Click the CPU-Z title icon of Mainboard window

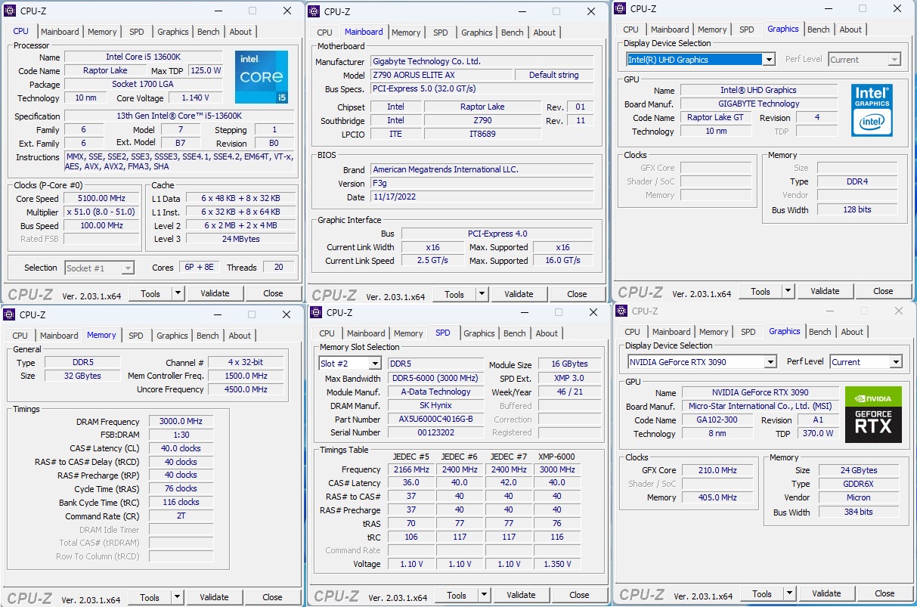point(315,11)
